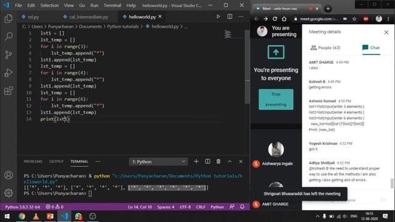Open the Manage gear in VS Code

8,193
